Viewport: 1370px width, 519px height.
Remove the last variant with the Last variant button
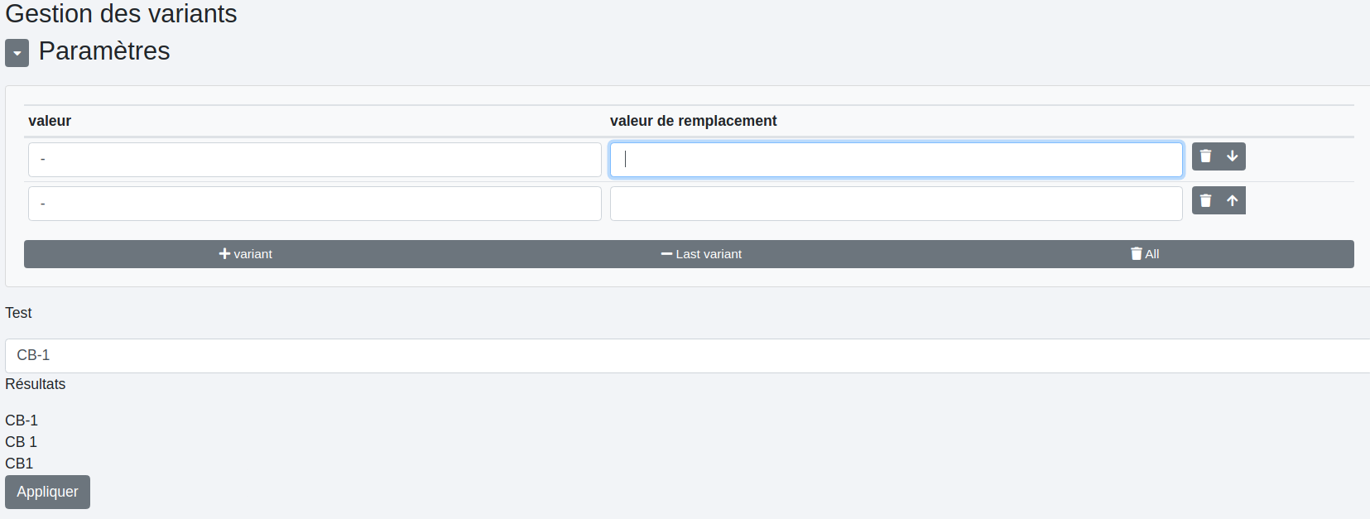[x=701, y=254]
